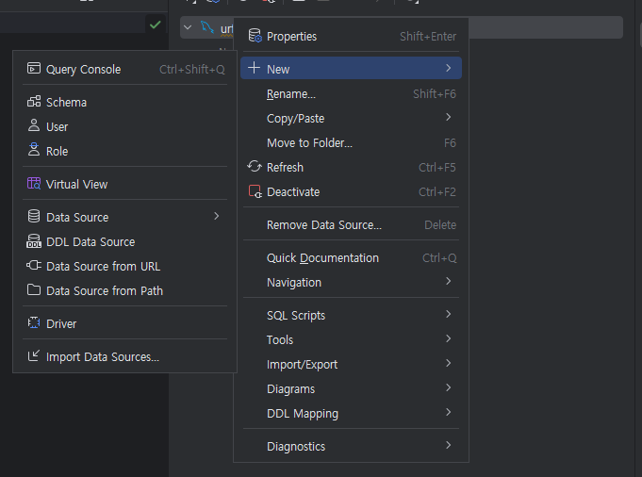Expand the Data Source submenu arrow
This screenshot has width=642, height=477.
[216, 217]
